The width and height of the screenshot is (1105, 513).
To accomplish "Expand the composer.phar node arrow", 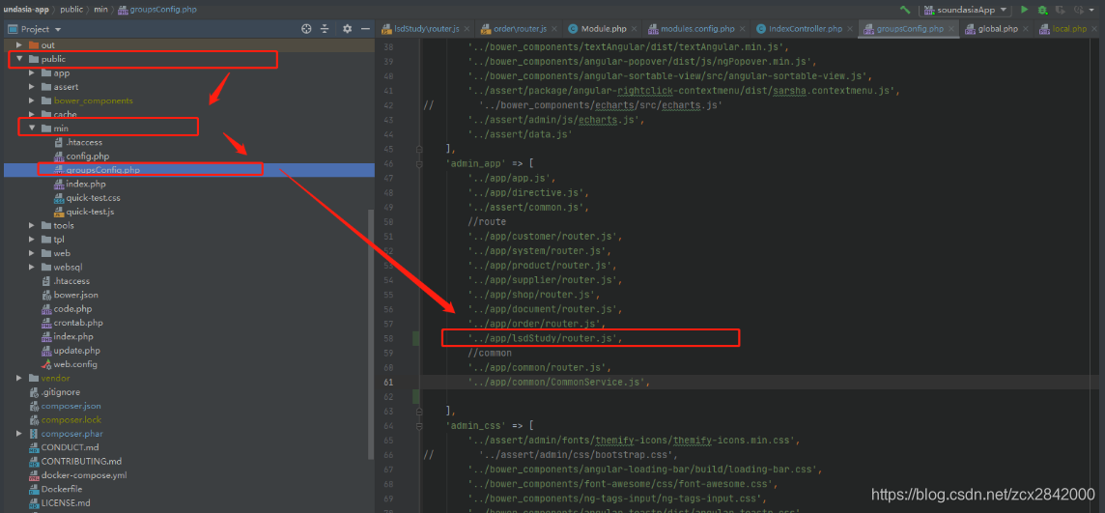I will [19, 434].
